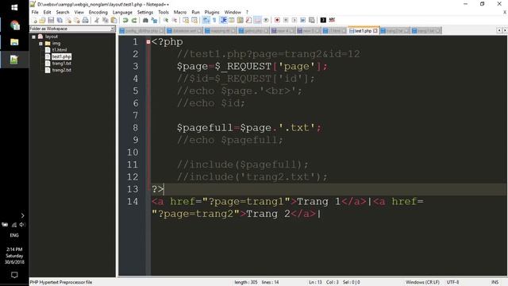Select trang2.txt in workspace tree

tap(62, 70)
